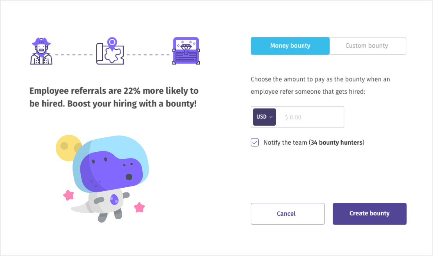Image resolution: width=433 pixels, height=256 pixels.
Task: Click the treasure chest diamond icon
Action: (186, 51)
